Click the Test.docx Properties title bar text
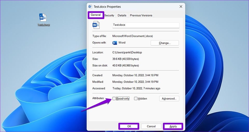This screenshot has width=249, height=132. pyautogui.click(x=107, y=7)
